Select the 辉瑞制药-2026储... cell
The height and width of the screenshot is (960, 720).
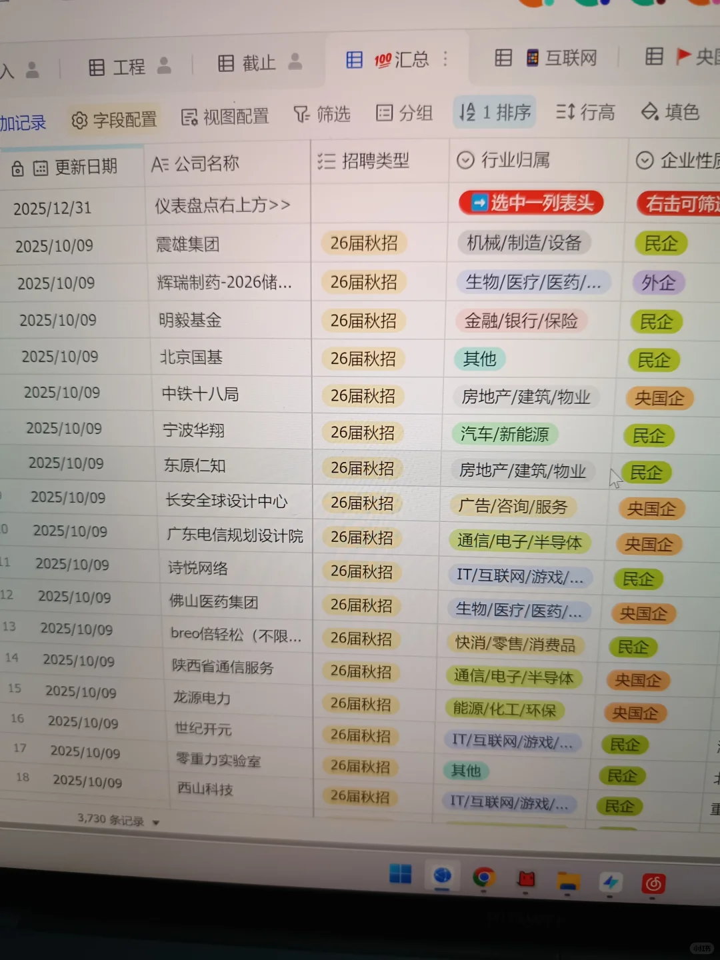231,283
